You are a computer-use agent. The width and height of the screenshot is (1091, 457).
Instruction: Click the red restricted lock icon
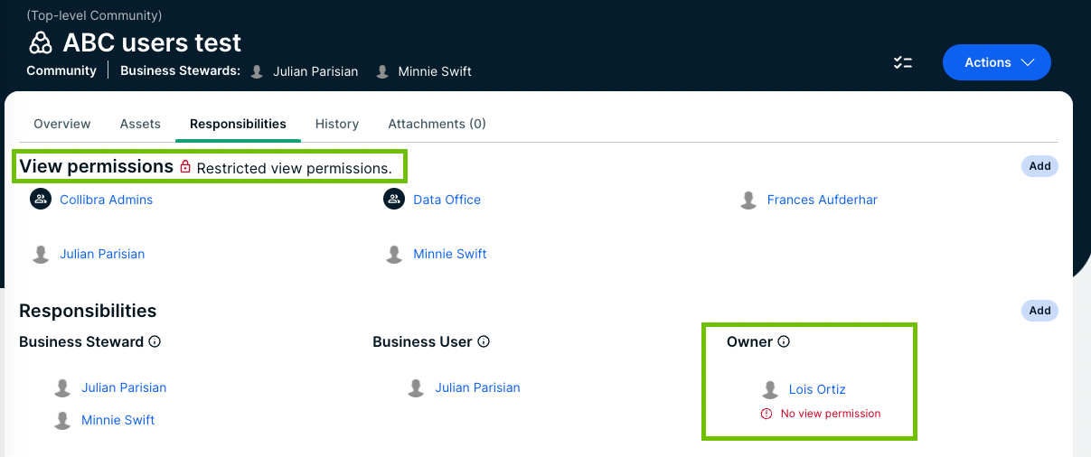point(185,167)
